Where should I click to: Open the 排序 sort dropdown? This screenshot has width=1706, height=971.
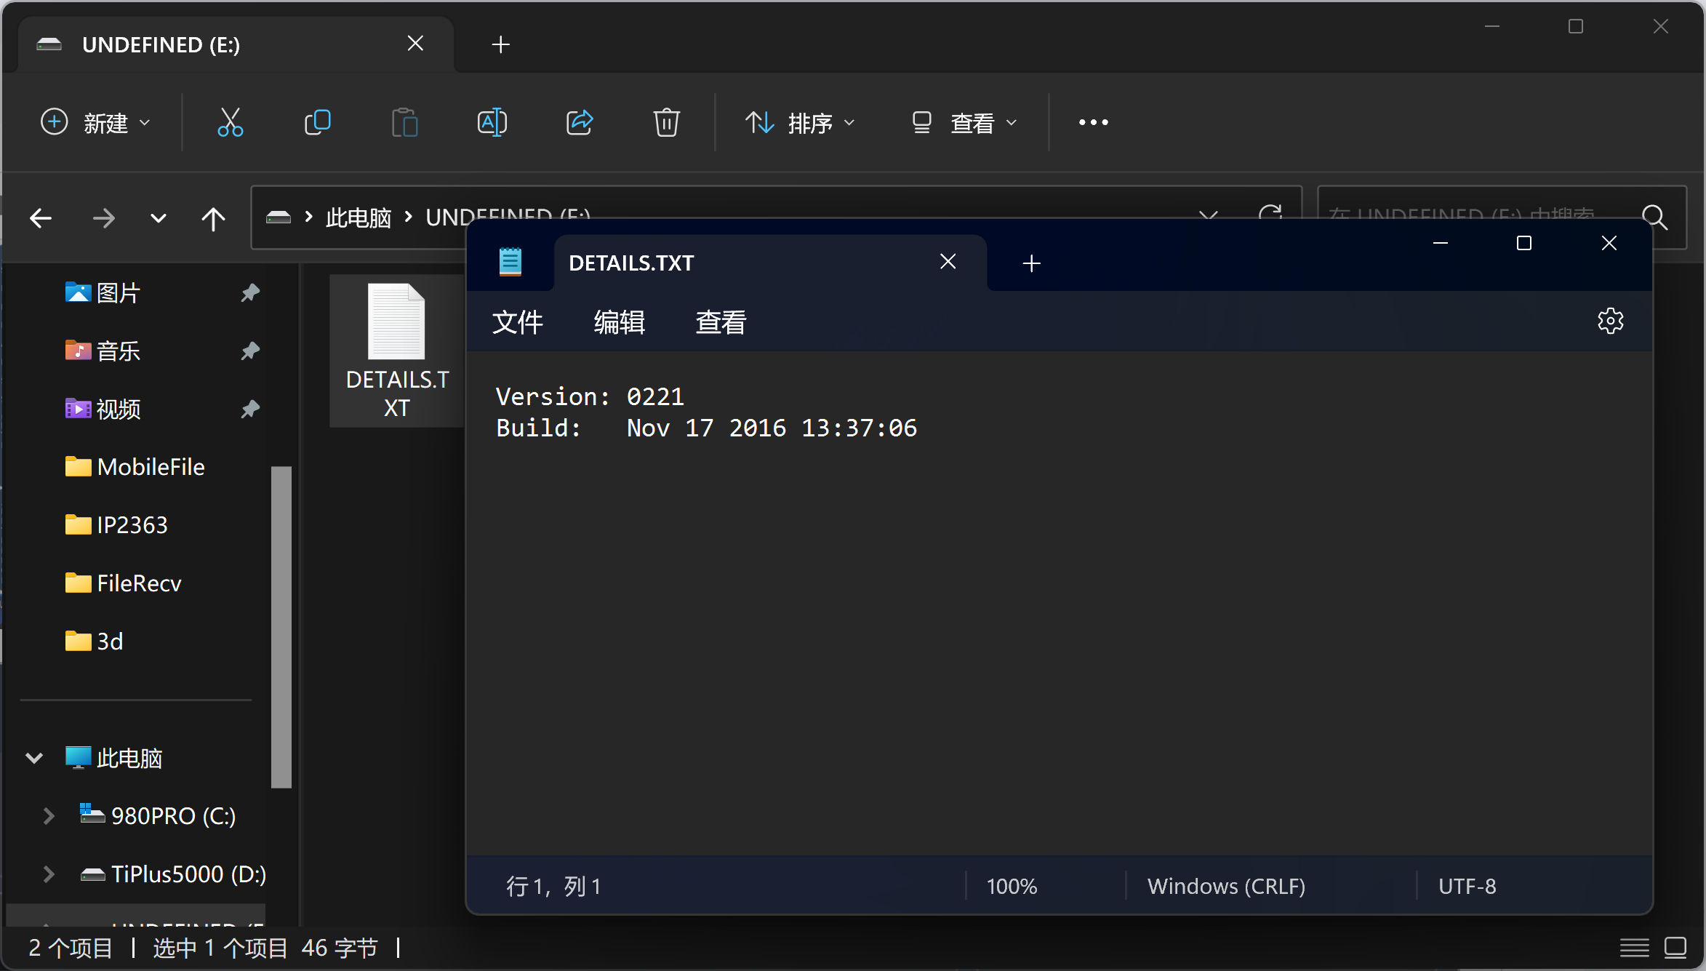(799, 122)
